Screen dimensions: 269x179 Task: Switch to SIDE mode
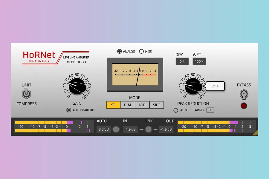[157, 105]
